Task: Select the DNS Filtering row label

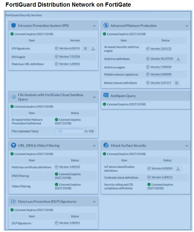Action: [x=20, y=176]
